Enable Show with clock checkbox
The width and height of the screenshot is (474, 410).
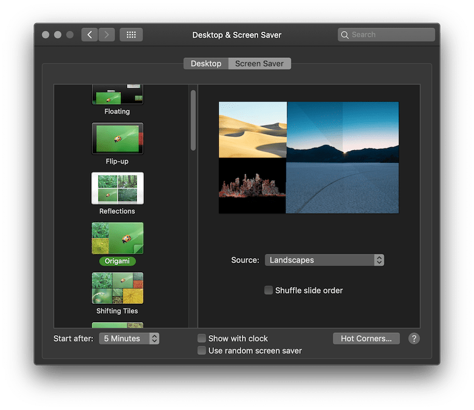202,338
